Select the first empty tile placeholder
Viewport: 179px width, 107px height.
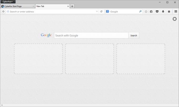38,59
